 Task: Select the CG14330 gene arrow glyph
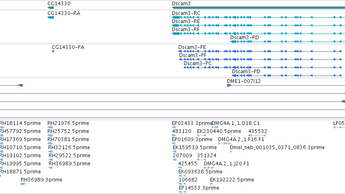pyautogui.click(x=51, y=8)
